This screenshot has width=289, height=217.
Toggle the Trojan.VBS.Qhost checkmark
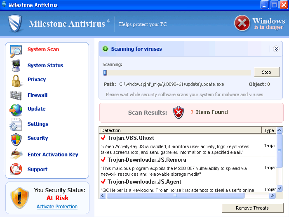point(103,138)
